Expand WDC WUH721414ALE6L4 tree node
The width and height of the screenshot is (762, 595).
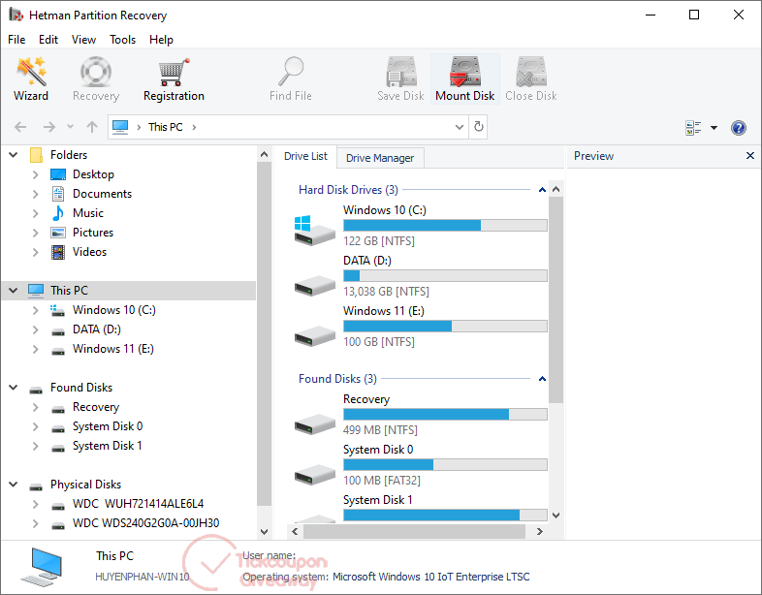click(35, 504)
